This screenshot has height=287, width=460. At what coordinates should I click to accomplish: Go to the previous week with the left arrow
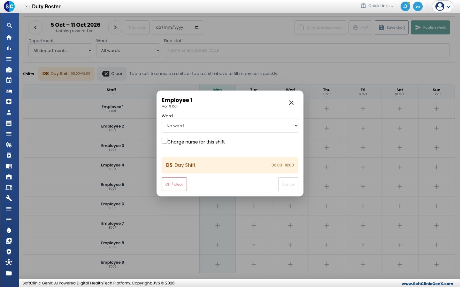pos(35,27)
